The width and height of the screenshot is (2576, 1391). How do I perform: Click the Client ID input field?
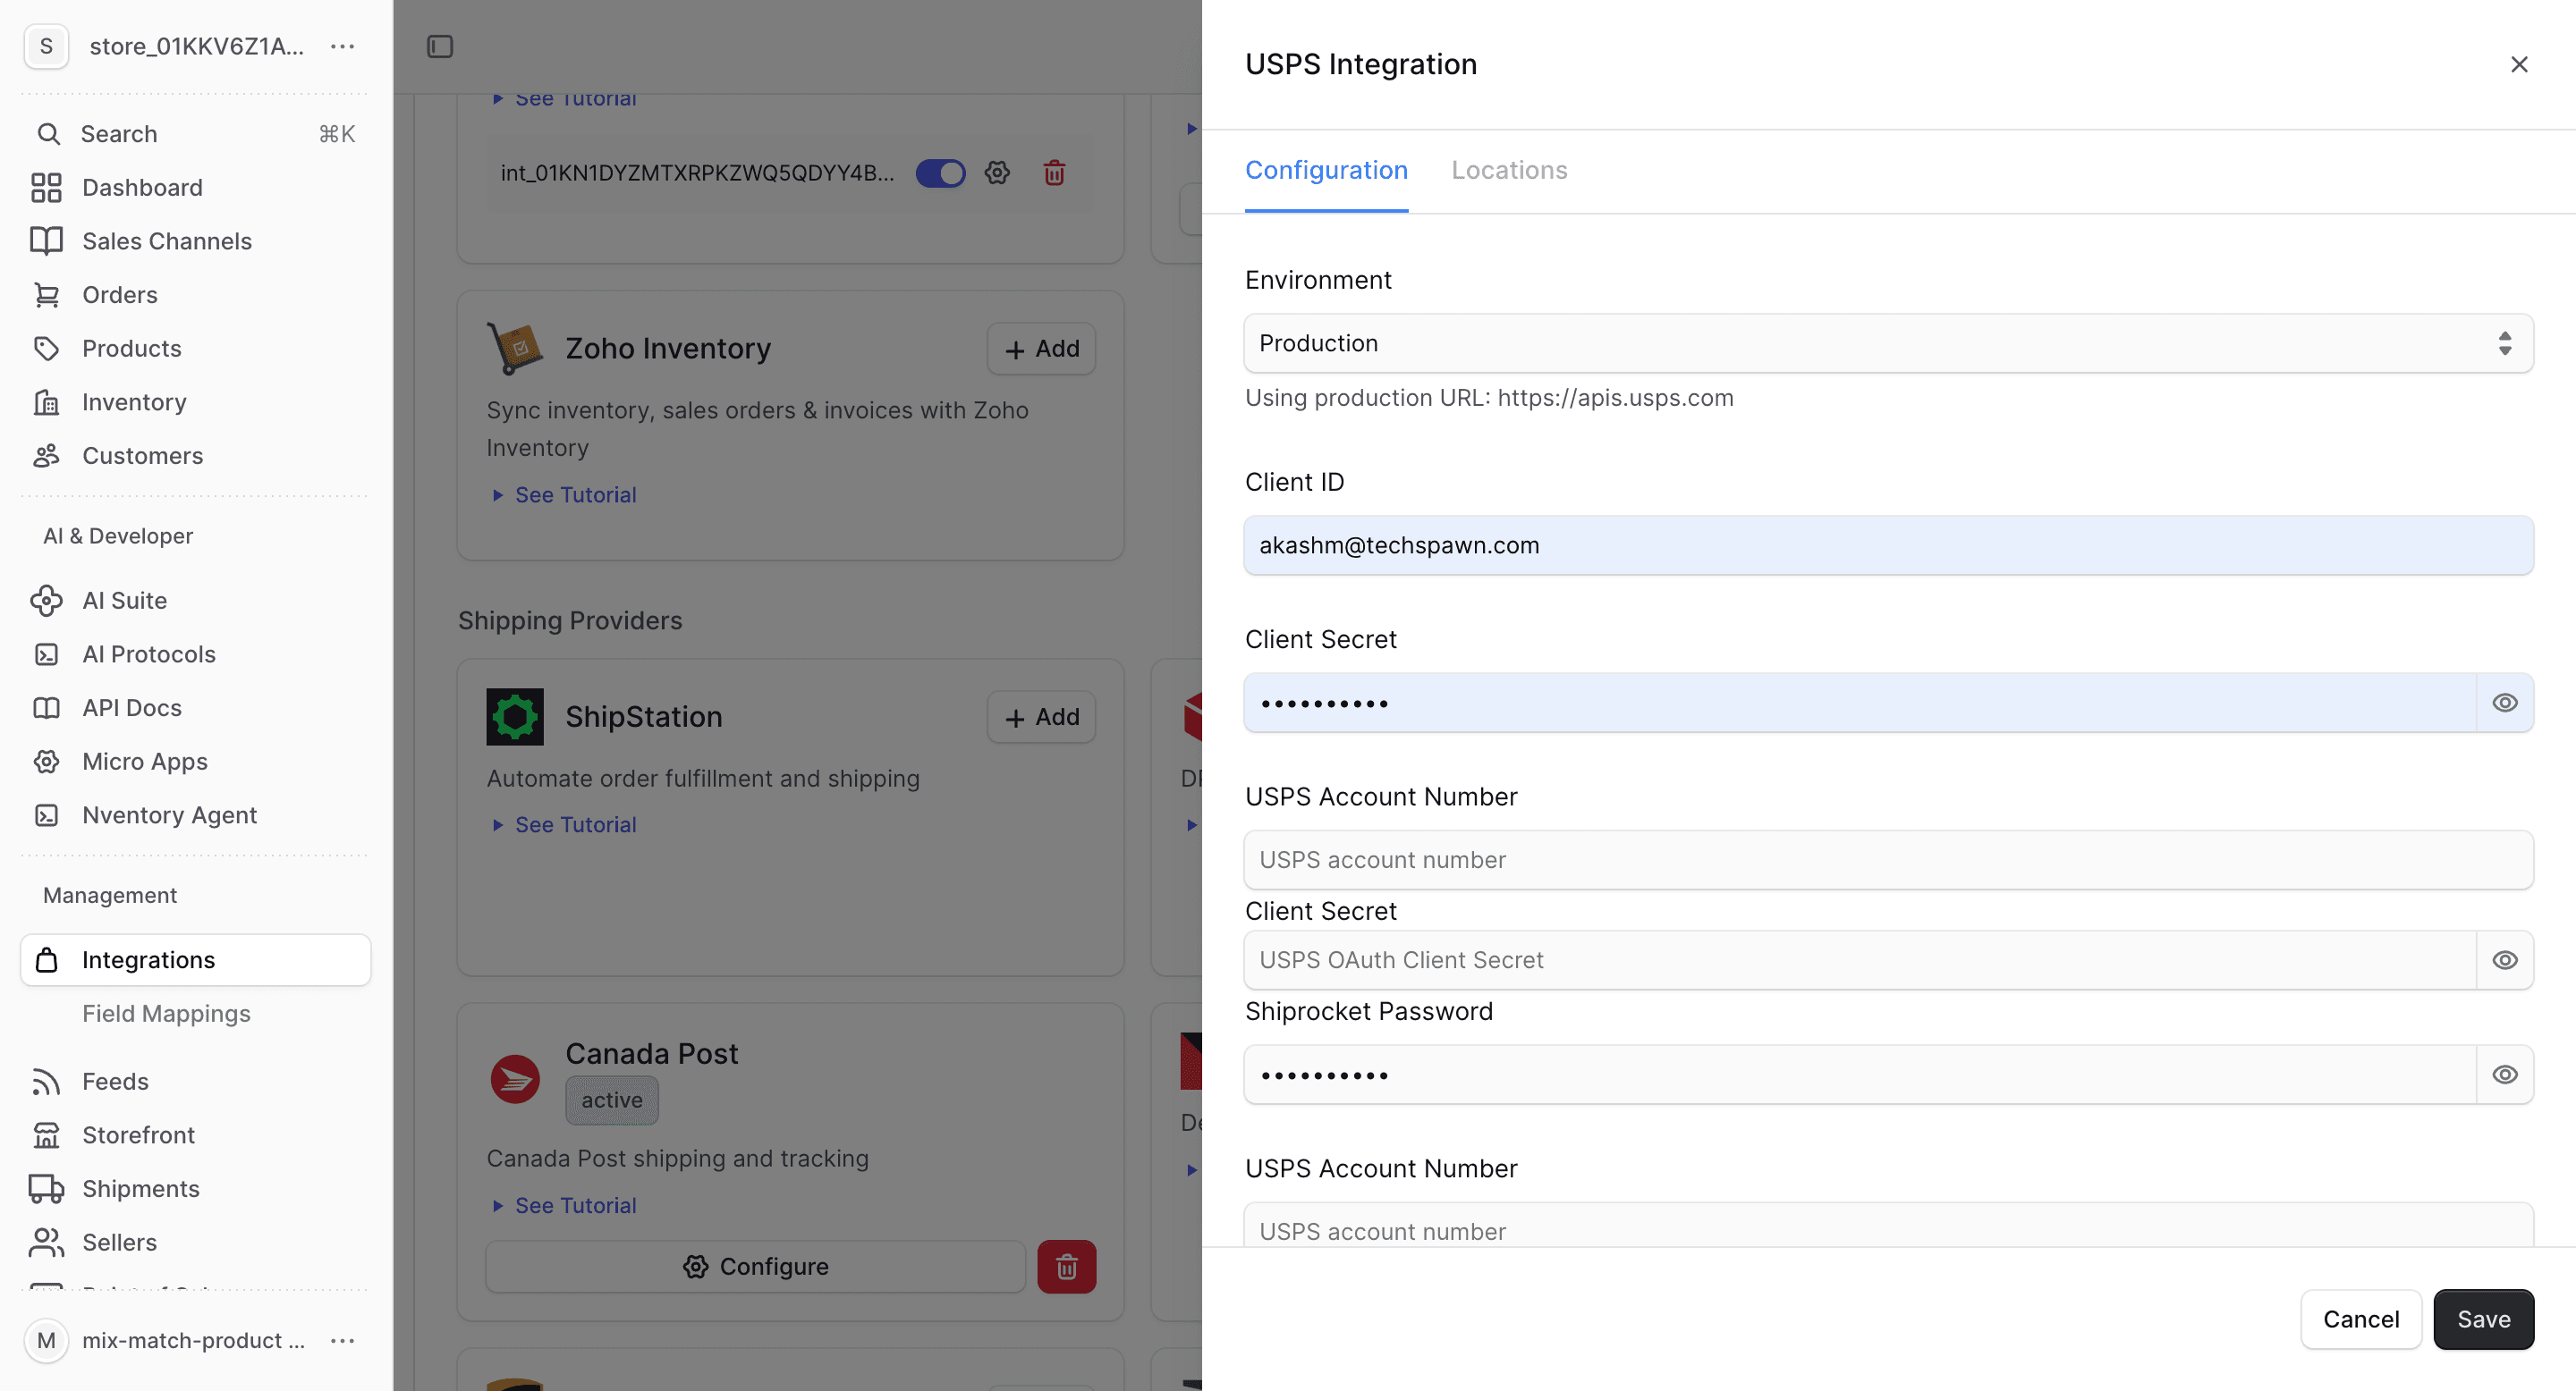1888,545
